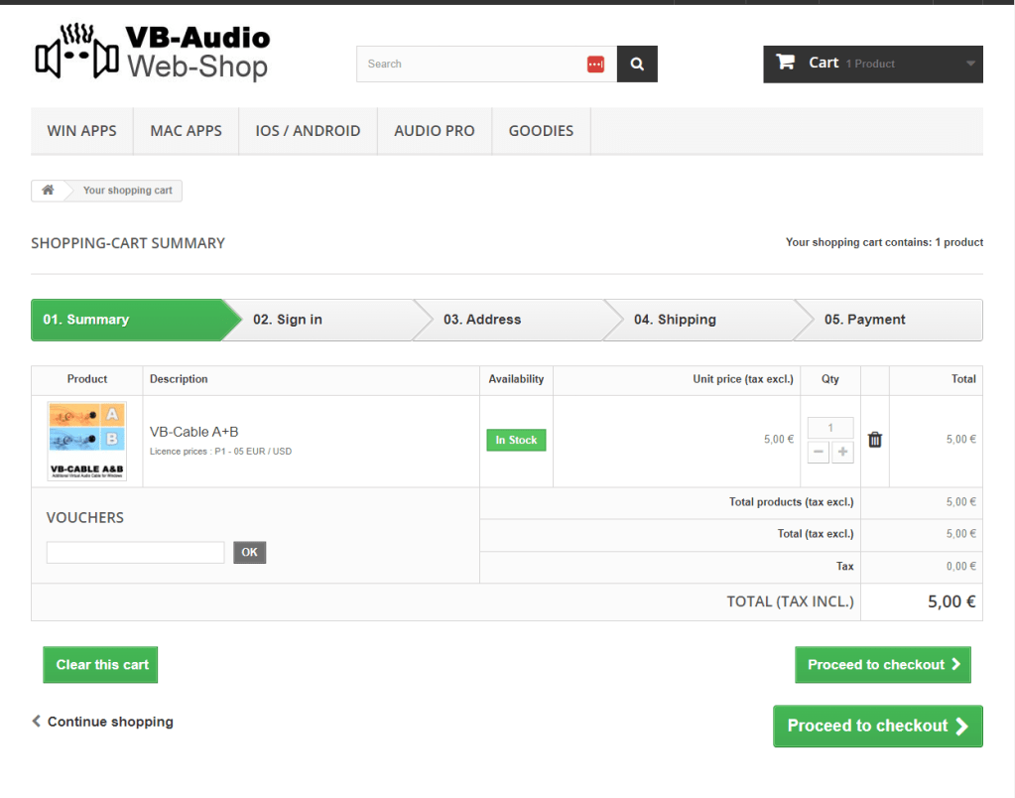Screen dimensions: 1015x798
Task: Decrease quantity with minus button
Action: [819, 453]
